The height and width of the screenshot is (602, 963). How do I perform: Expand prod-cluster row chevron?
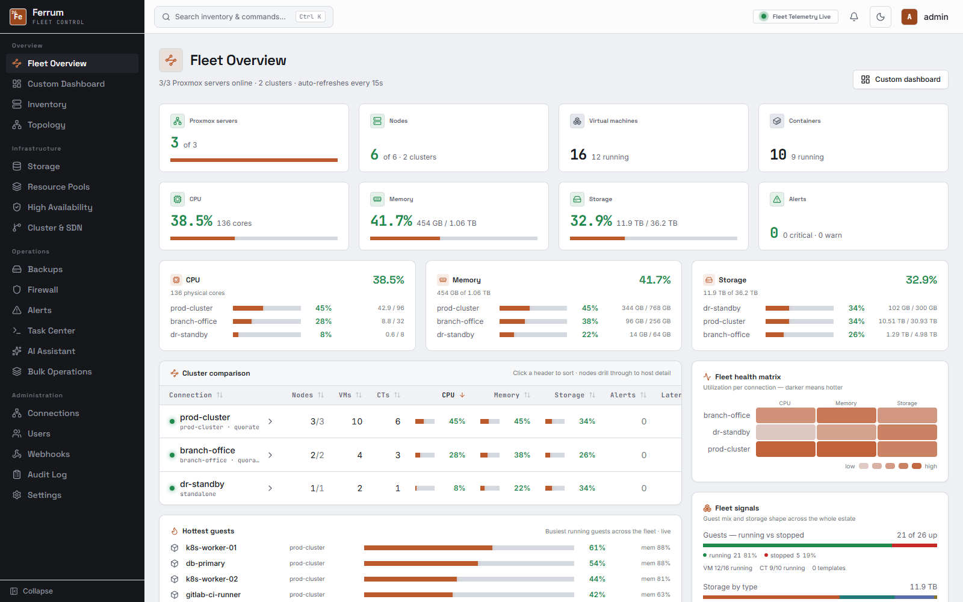pyautogui.click(x=270, y=421)
